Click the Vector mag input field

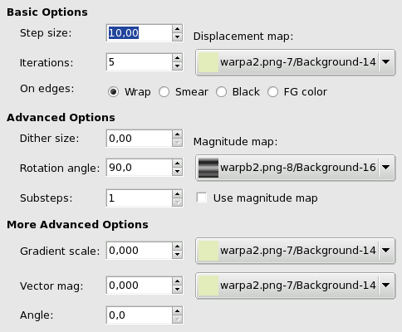pyautogui.click(x=140, y=286)
